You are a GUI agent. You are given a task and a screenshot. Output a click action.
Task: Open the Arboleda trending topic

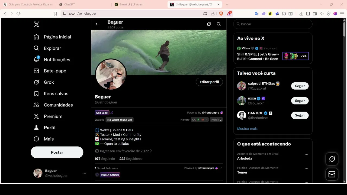pos(245,158)
